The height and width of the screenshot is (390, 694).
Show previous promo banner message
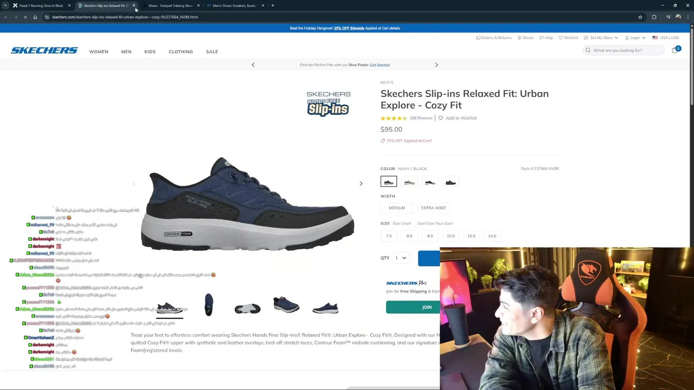pyautogui.click(x=253, y=64)
